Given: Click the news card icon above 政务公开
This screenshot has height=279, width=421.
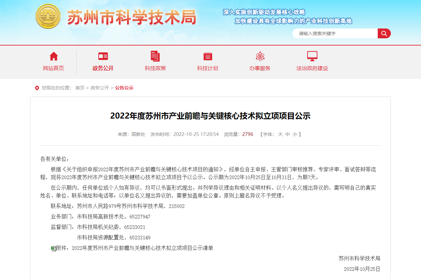Looking at the screenshot, I should (x=103, y=56).
